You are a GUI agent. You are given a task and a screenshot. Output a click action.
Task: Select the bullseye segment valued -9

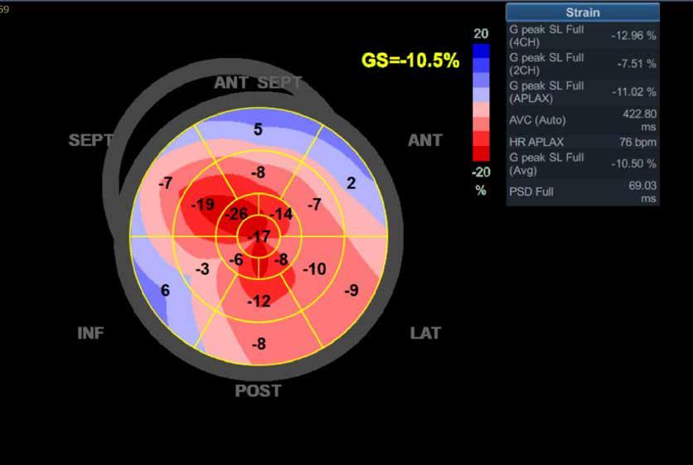[x=351, y=290]
